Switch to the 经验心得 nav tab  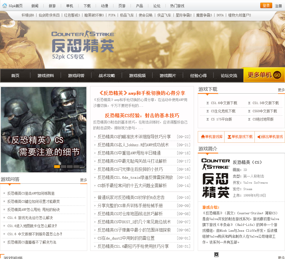pos(198,76)
